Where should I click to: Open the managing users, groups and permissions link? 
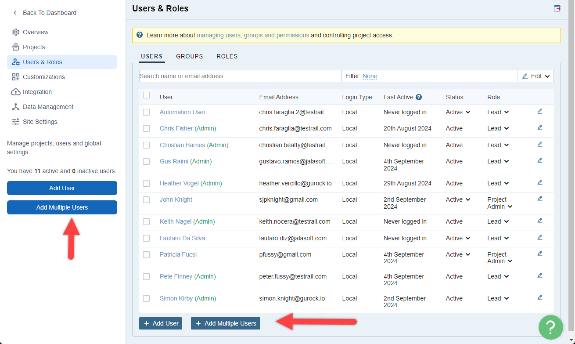(x=253, y=35)
